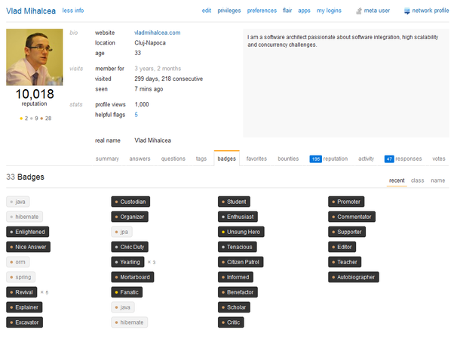Collapse profile with less info link

[x=73, y=11]
